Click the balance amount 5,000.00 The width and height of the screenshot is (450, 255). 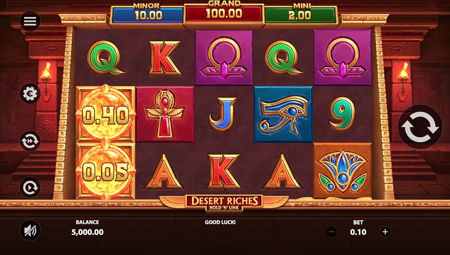[88, 232]
